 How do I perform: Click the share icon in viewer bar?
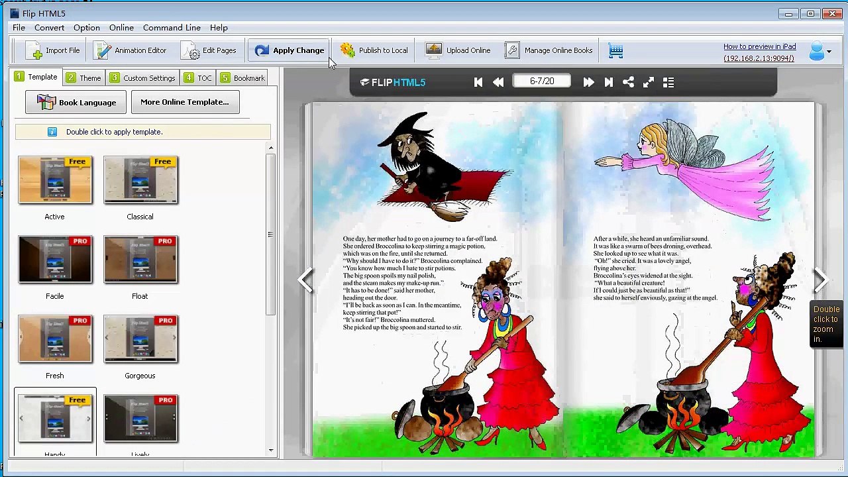pyautogui.click(x=628, y=82)
